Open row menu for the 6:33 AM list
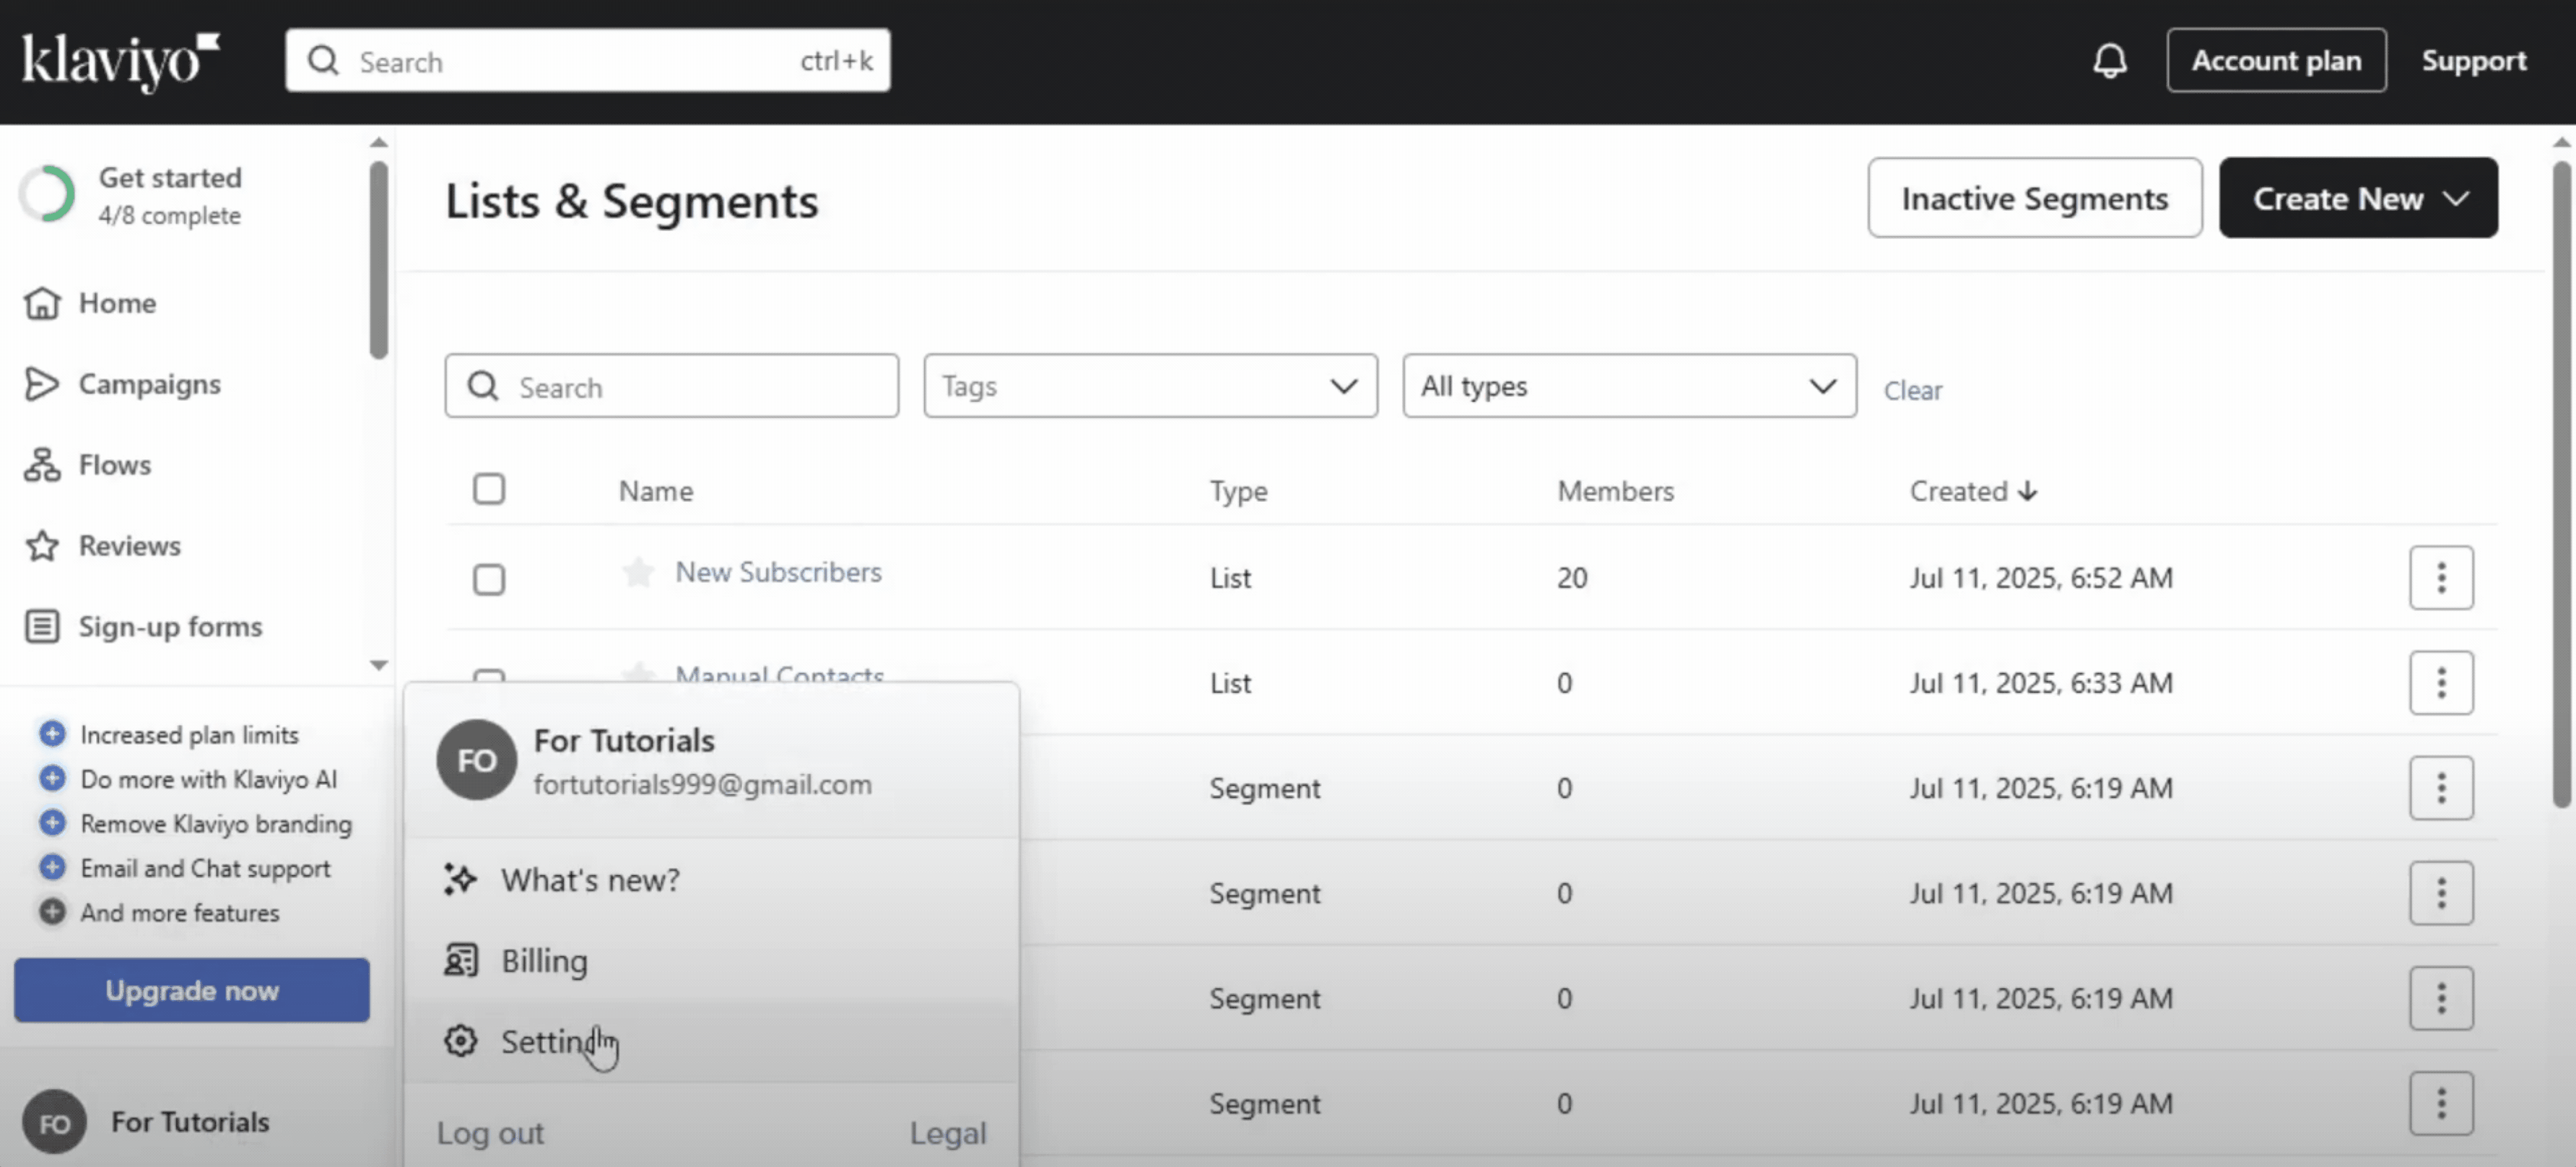Screen dimensions: 2576x1167 point(2441,683)
